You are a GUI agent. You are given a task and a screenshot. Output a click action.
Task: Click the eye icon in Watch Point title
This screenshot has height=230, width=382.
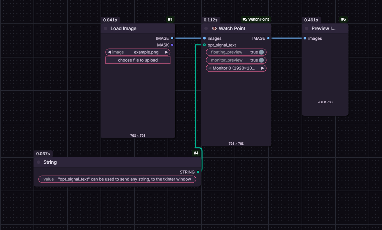tap(214, 28)
